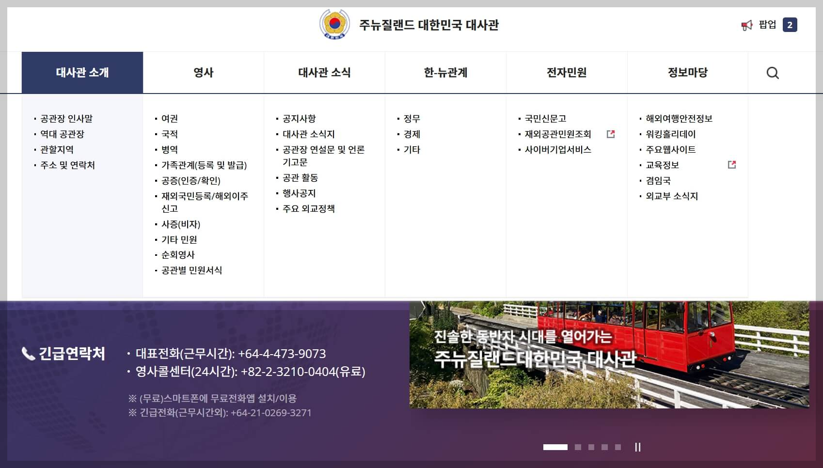The height and width of the screenshot is (468, 823).
Task: Open 대사관 소식지 link
Action: pos(309,134)
